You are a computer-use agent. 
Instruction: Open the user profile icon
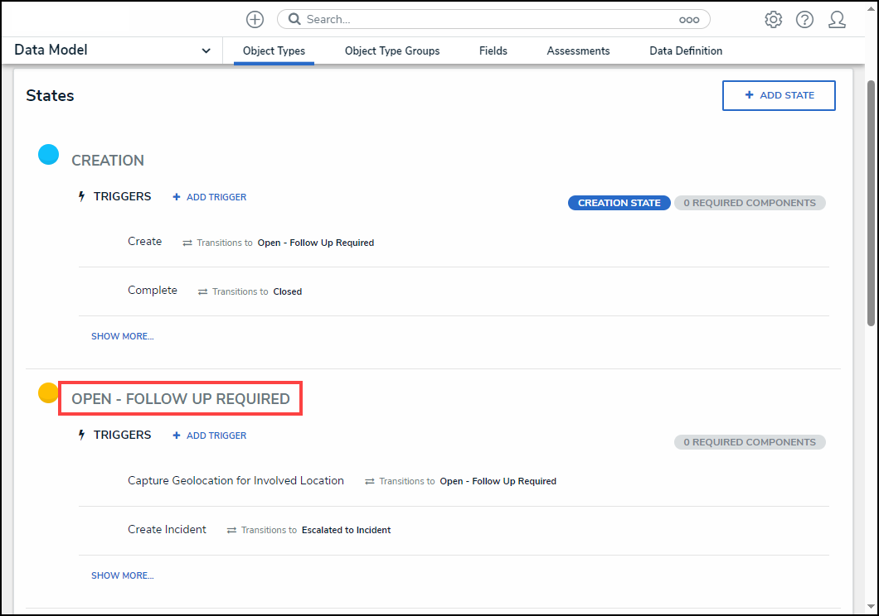(837, 19)
